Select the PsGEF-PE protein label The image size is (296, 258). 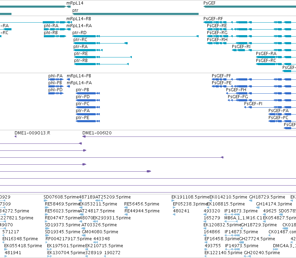click(x=222, y=83)
